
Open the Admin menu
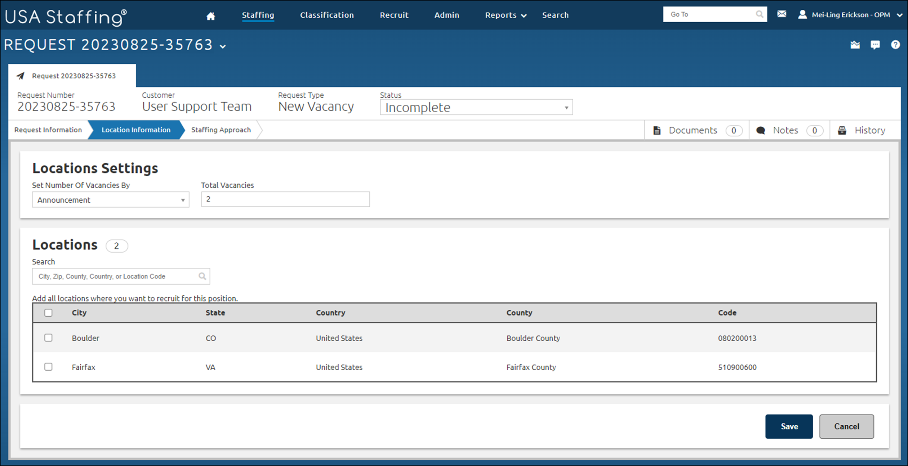[x=446, y=15]
